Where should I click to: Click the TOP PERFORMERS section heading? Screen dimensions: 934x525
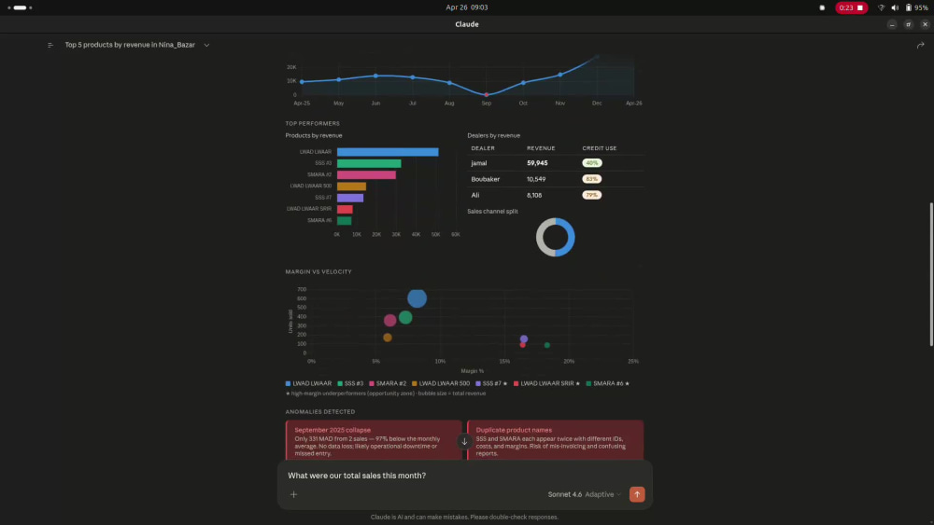pos(313,124)
